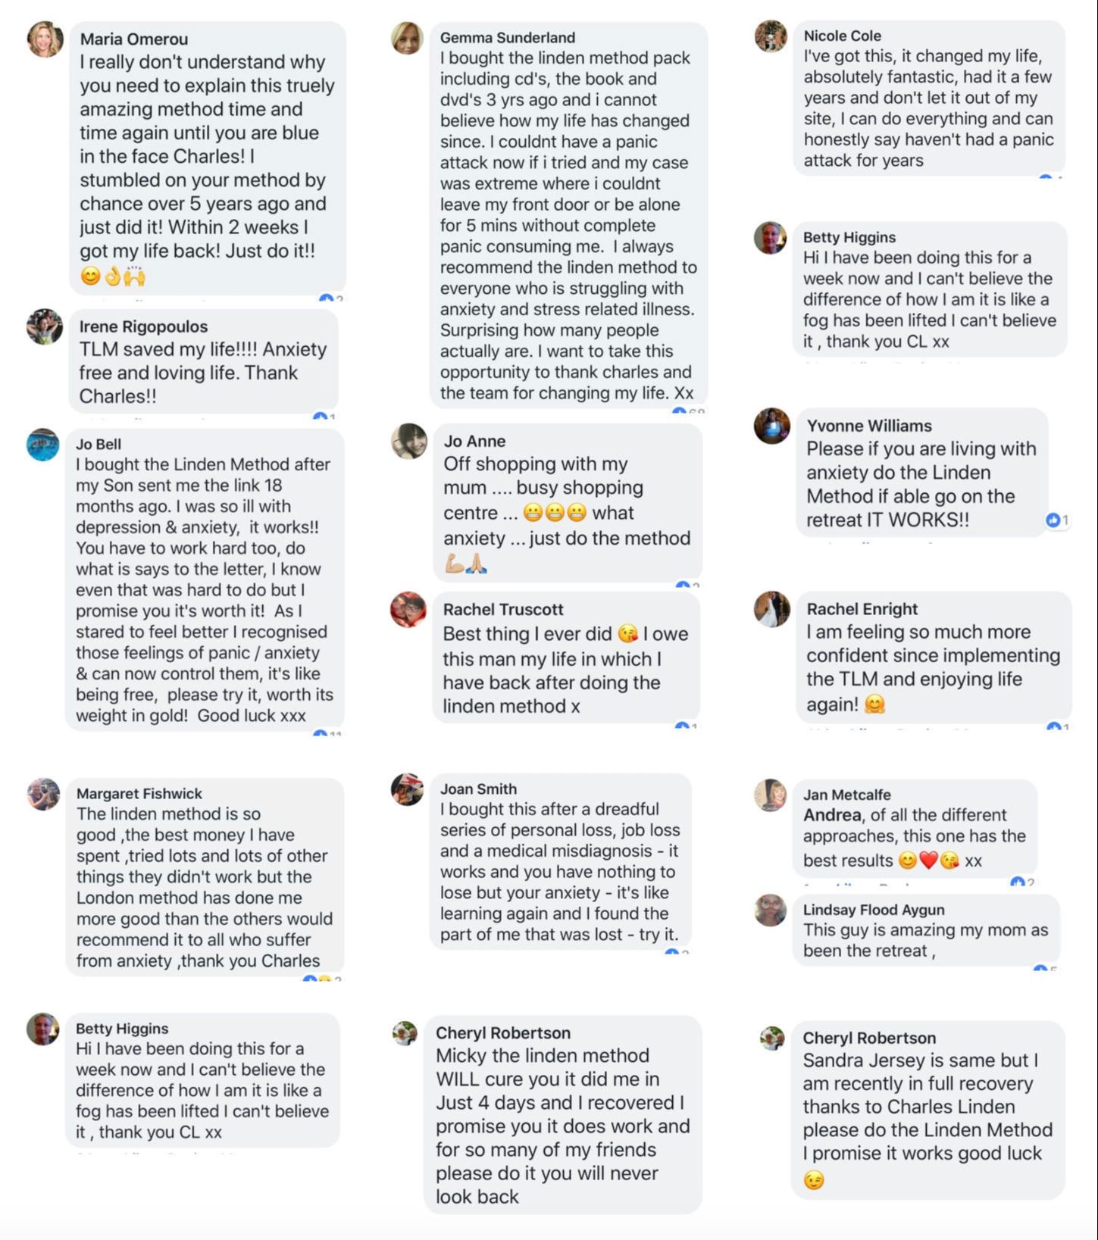Click the Rachel Enright name link
This screenshot has height=1240, width=1098.
pyautogui.click(x=862, y=609)
